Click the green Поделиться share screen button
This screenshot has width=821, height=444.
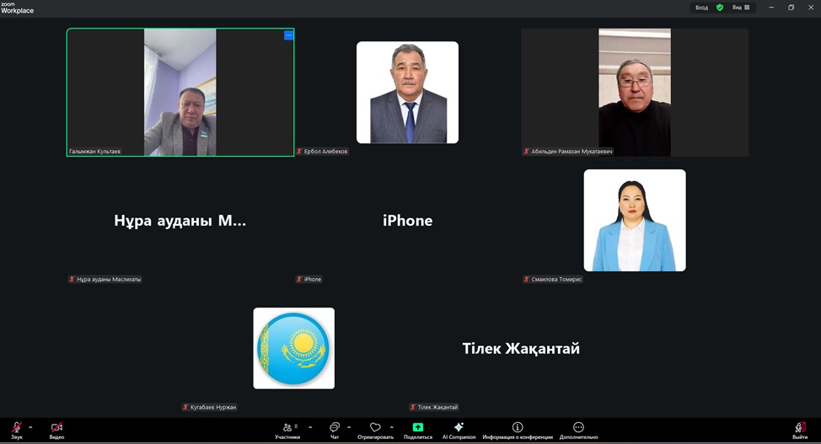[418, 429]
